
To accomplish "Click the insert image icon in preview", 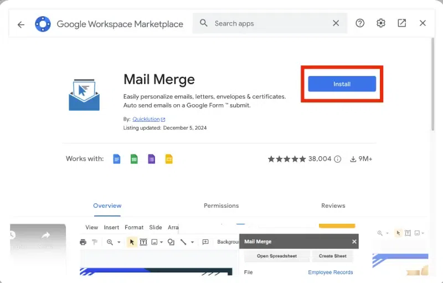I will 154,242.
